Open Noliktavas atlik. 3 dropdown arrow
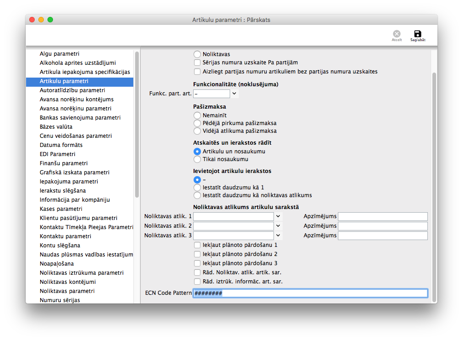 (x=278, y=235)
